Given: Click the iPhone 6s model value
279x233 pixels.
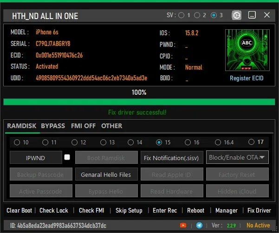Looking at the screenshot, I should [x=47, y=32].
